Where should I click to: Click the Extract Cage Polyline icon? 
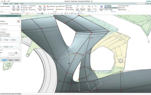pos(83,8)
